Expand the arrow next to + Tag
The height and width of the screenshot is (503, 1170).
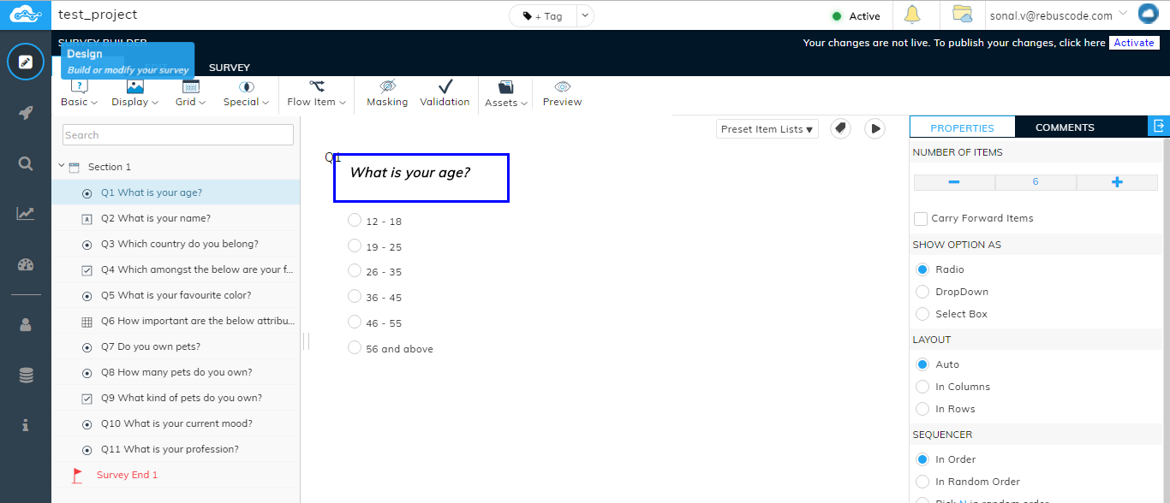click(585, 15)
